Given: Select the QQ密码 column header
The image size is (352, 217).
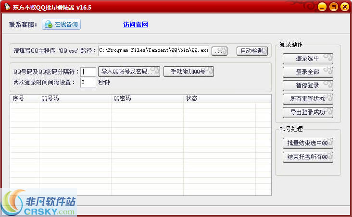Looking at the screenshot, I should (x=147, y=98).
